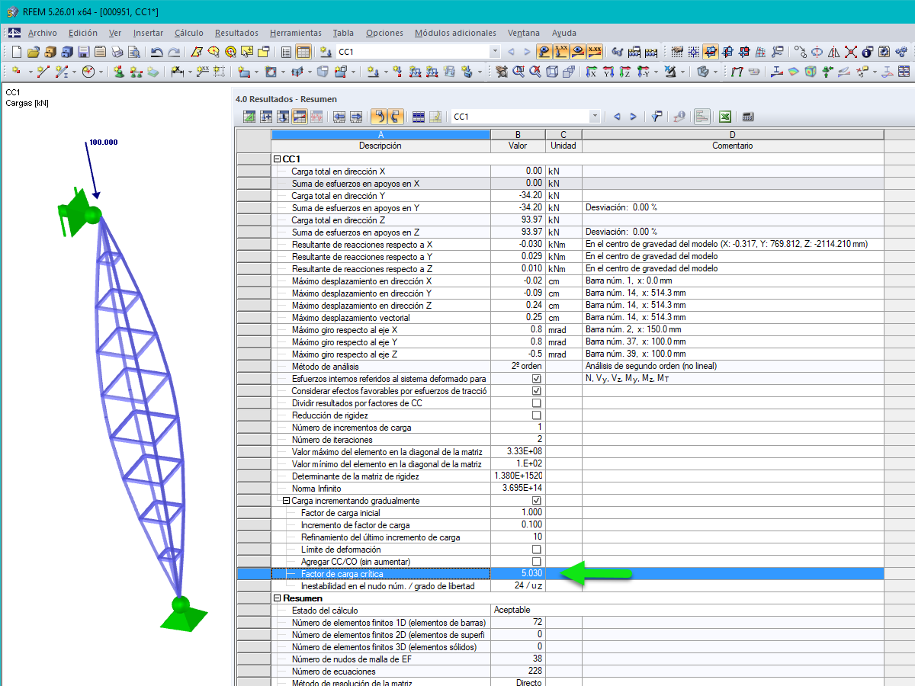
Task: Save the model with the diskette icon
Action: pyautogui.click(x=83, y=52)
